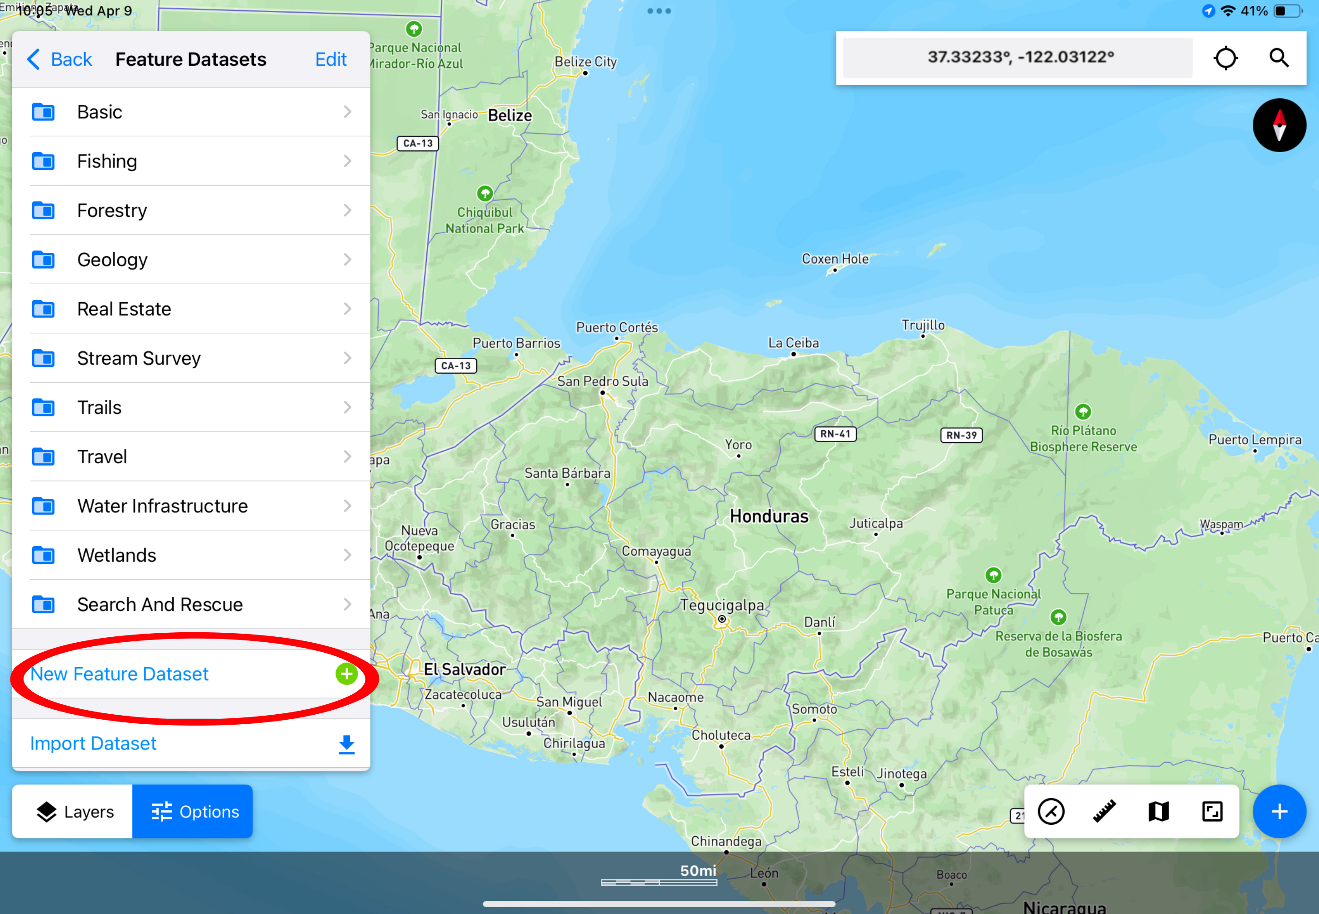Expand the Real Estate row chevron
Image resolution: width=1319 pixels, height=914 pixels.
tap(347, 309)
